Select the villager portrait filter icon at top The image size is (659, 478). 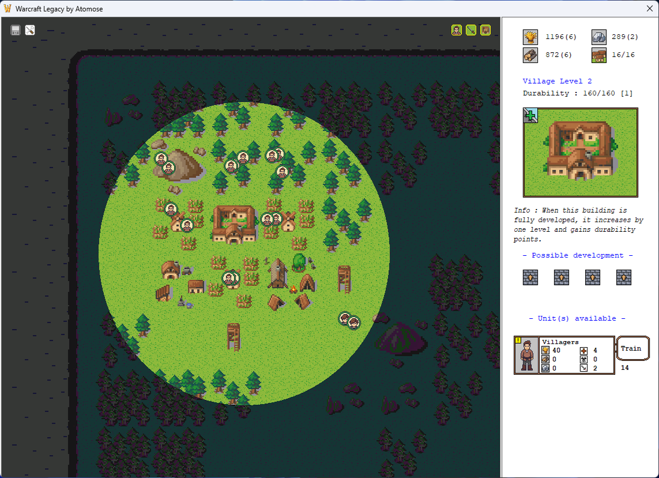pyautogui.click(x=456, y=30)
